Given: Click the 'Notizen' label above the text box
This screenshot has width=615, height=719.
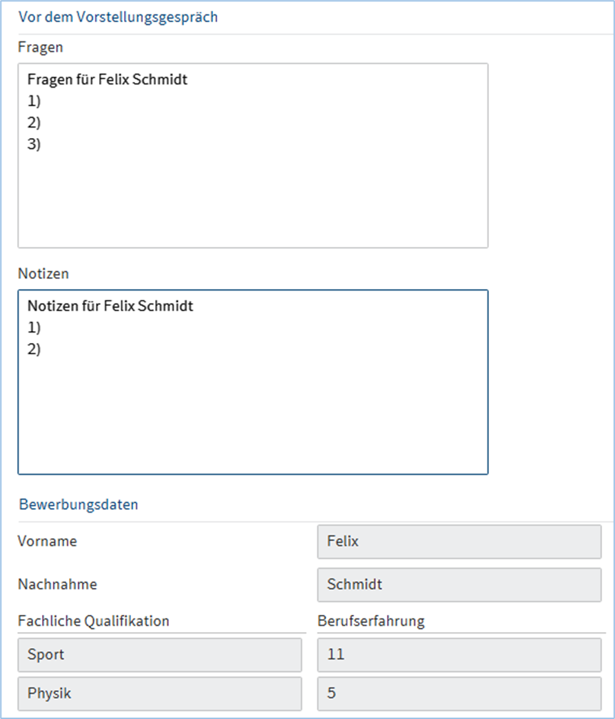Looking at the screenshot, I should (43, 274).
